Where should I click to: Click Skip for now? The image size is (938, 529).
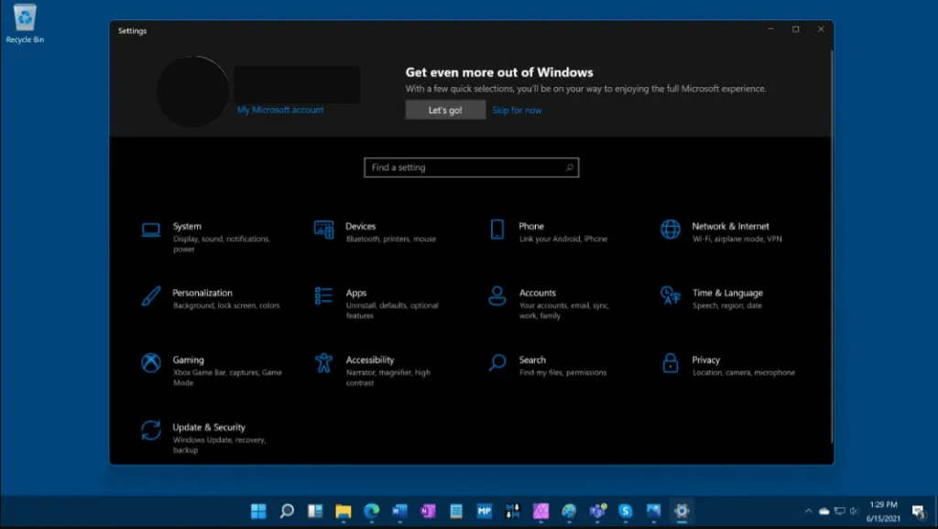pos(518,109)
